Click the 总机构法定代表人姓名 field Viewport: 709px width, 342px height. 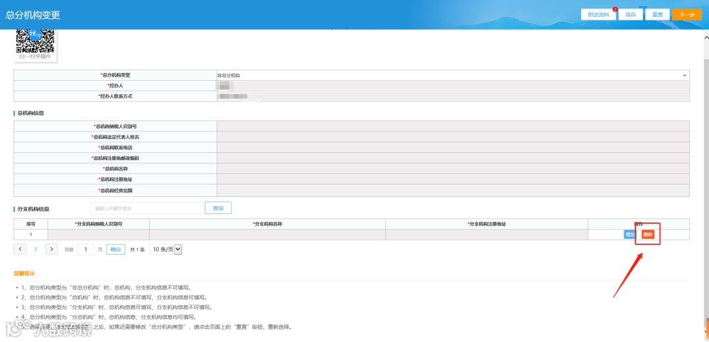click(x=453, y=137)
